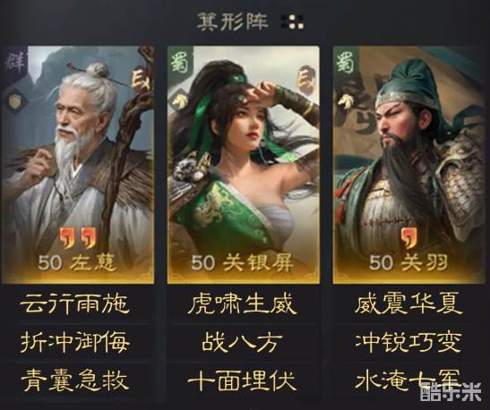Click the 箕形阵 formation title

(x=233, y=21)
